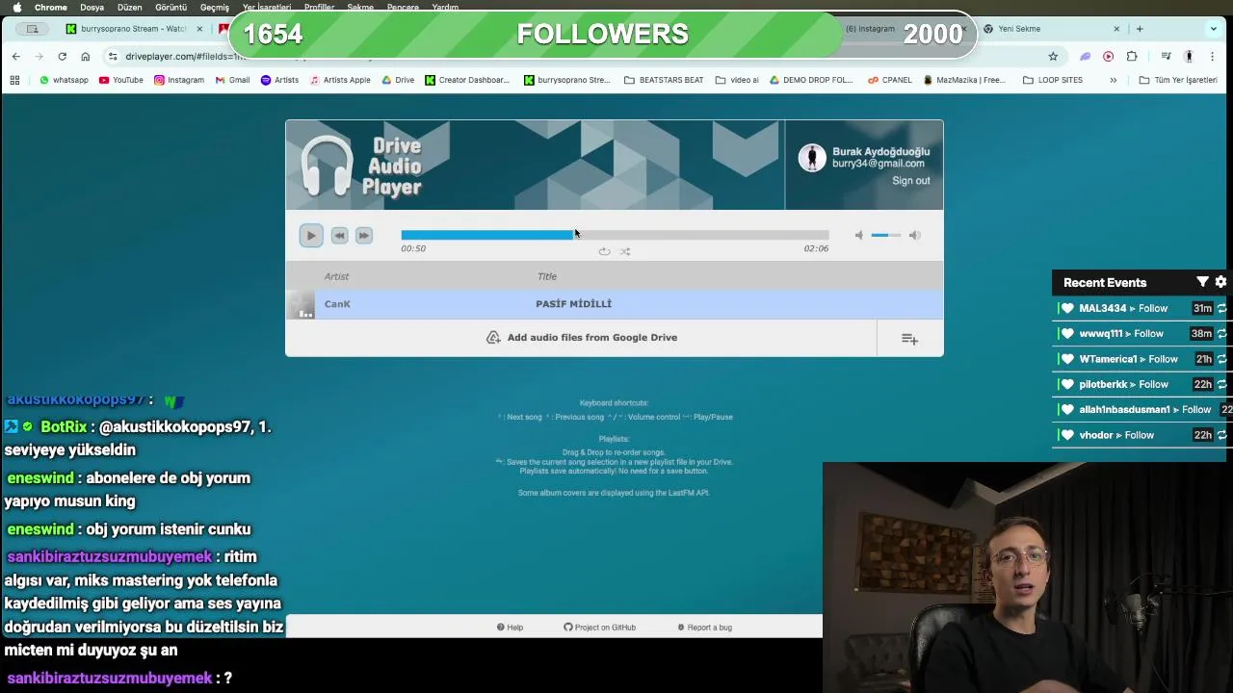Replay the vhodor follow event
This screenshot has height=693, width=1233.
click(x=1221, y=435)
